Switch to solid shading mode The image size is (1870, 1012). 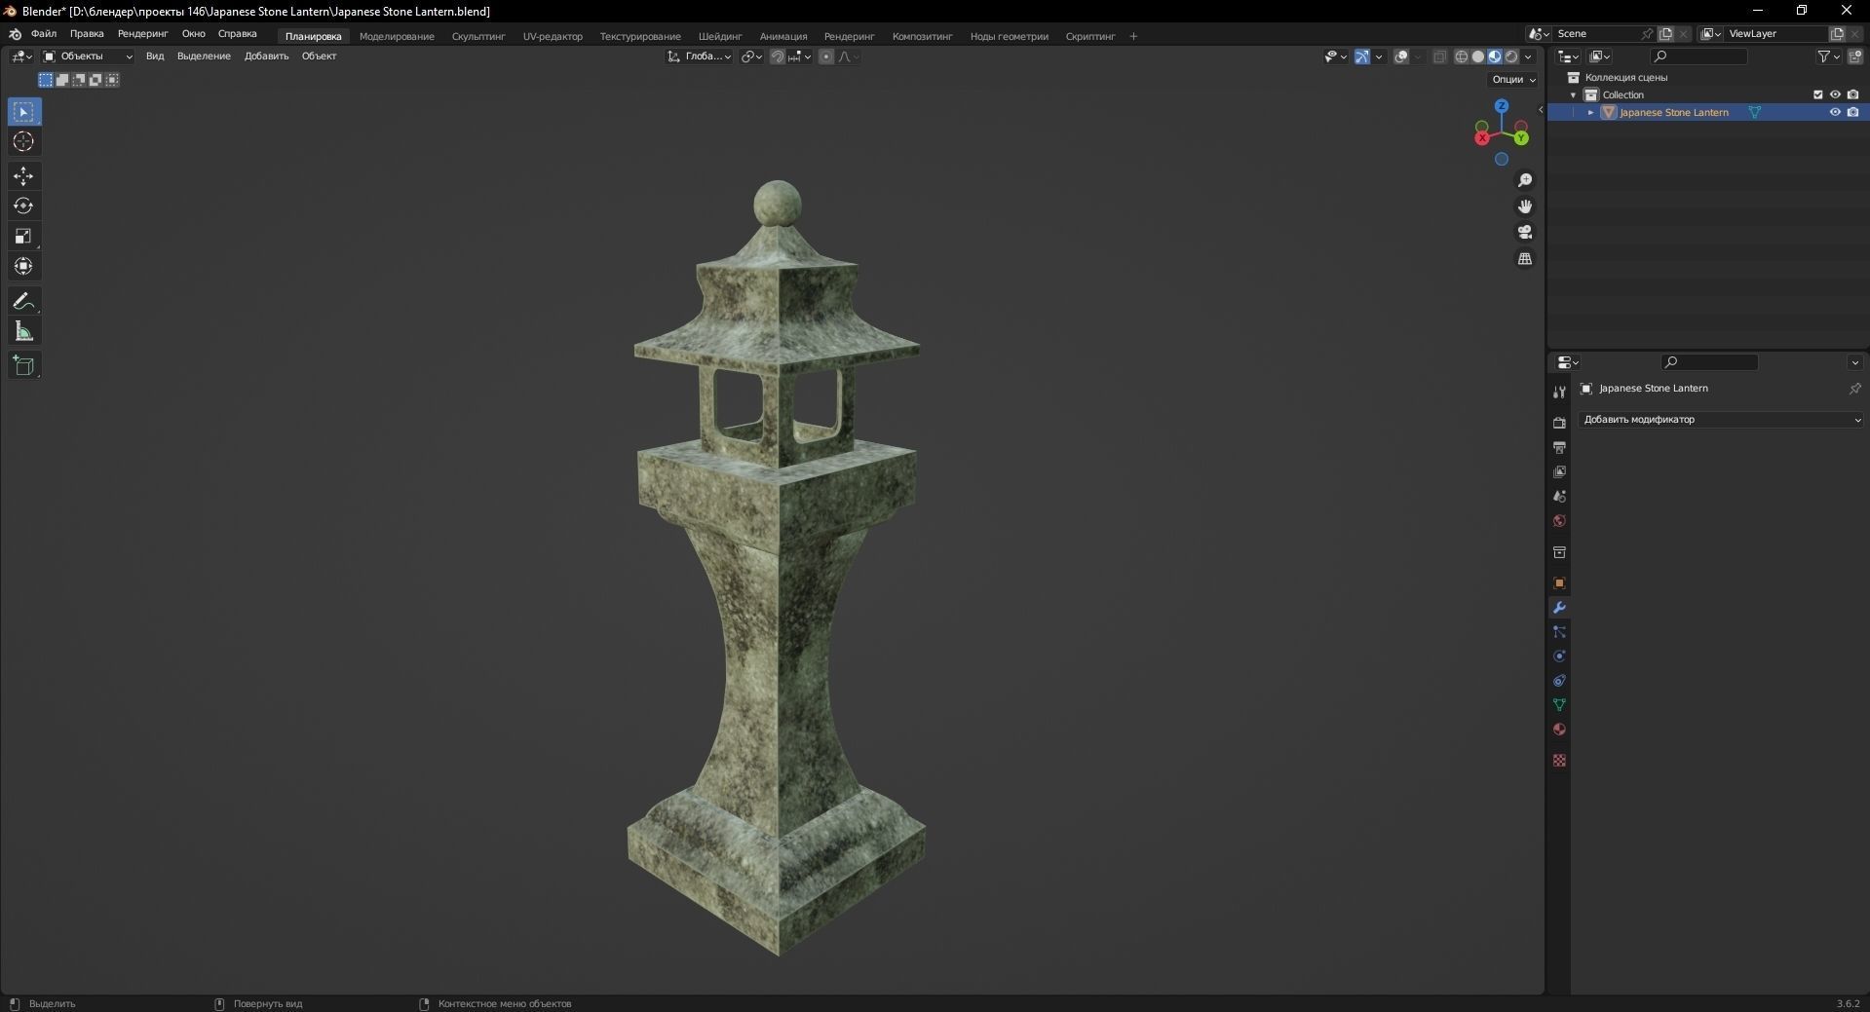pos(1478,56)
